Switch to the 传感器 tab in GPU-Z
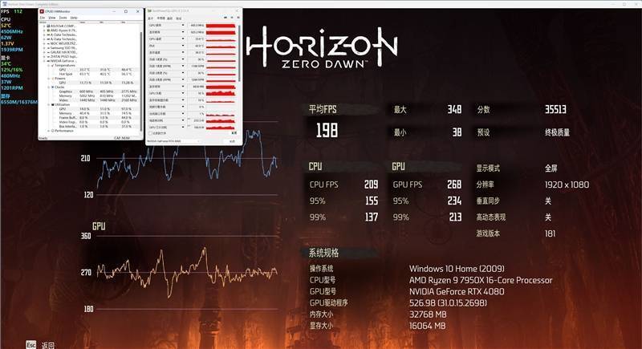This screenshot has width=642, height=349. coord(161,18)
